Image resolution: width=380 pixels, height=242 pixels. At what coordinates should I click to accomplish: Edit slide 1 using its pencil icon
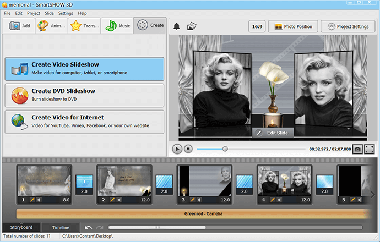click(x=32, y=200)
